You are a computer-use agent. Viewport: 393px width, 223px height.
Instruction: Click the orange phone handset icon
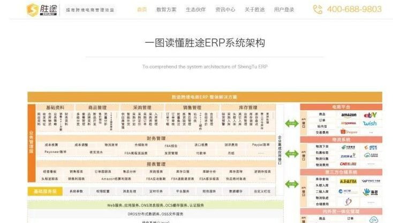(x=318, y=10)
